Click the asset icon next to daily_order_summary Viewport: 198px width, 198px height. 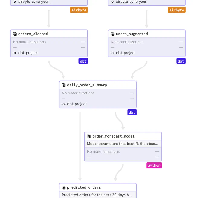63,85
